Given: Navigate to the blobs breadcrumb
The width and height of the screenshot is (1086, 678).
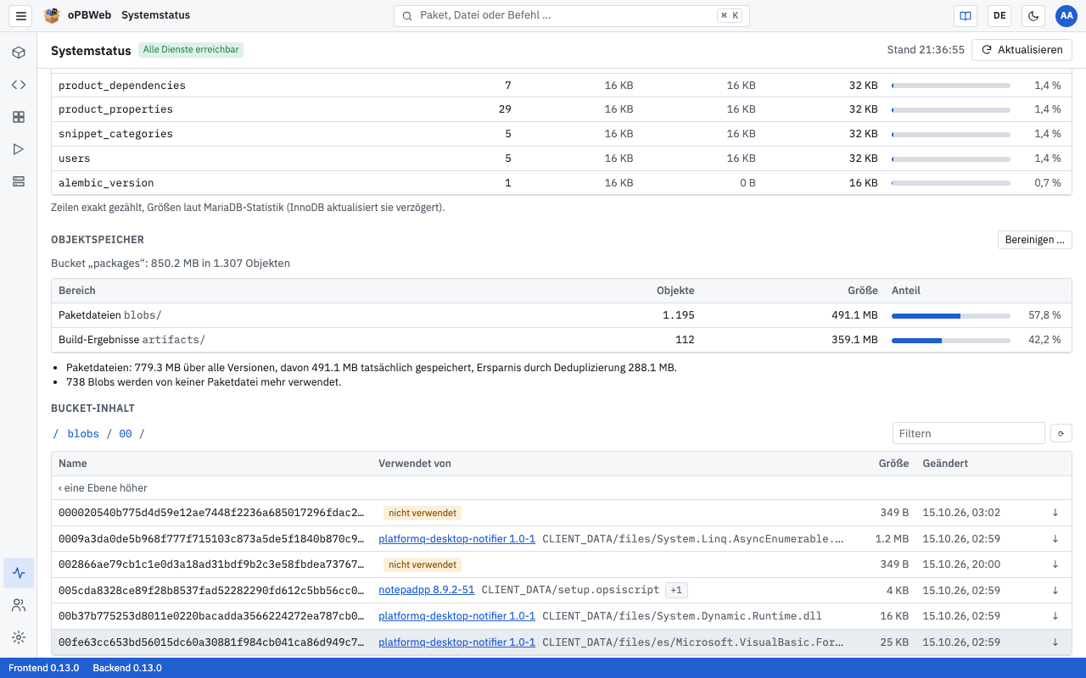Looking at the screenshot, I should point(83,434).
